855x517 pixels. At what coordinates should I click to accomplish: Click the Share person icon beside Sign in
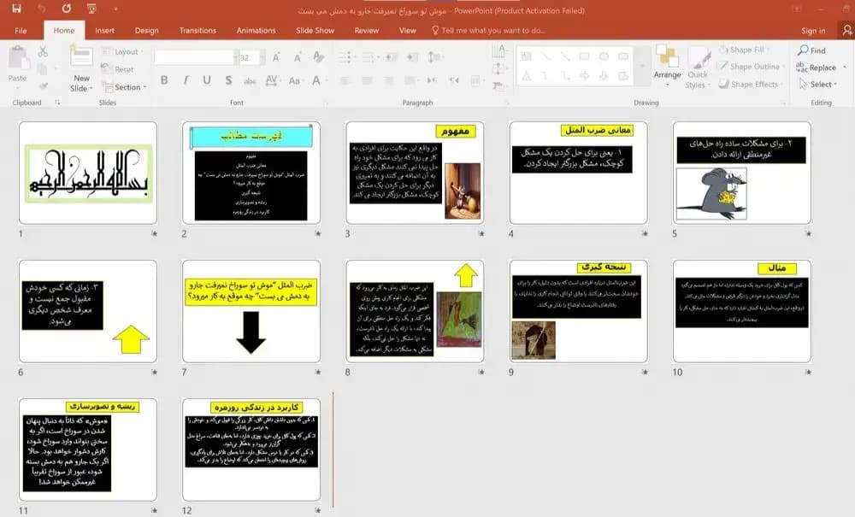846,31
